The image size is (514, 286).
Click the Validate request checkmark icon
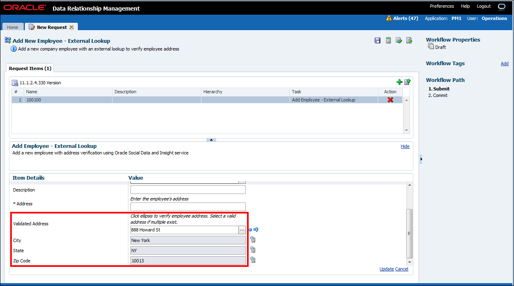pyautogui.click(x=399, y=40)
